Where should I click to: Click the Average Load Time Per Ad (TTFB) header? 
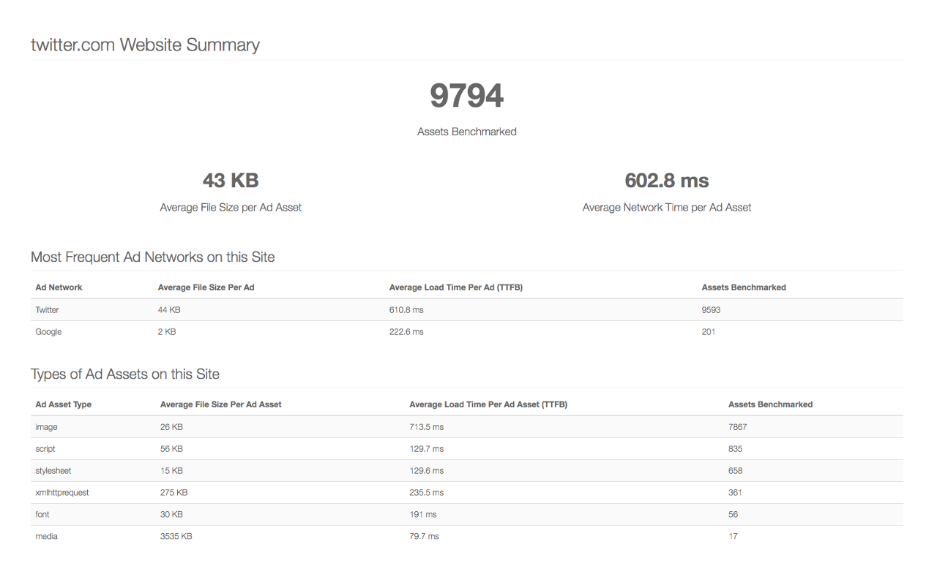(455, 287)
